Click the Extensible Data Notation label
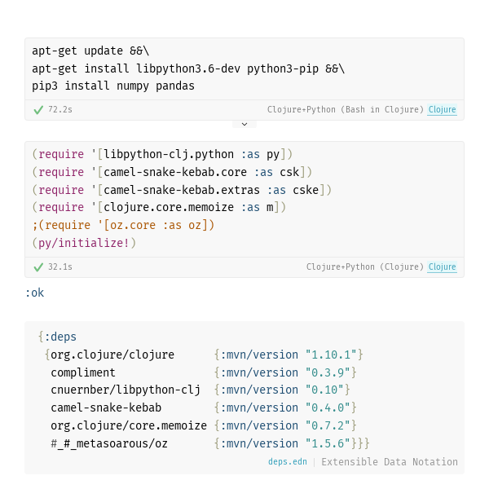 (x=390, y=461)
